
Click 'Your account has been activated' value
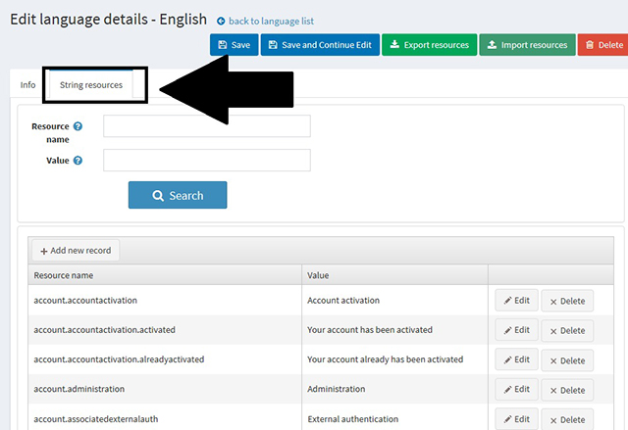(x=394, y=330)
